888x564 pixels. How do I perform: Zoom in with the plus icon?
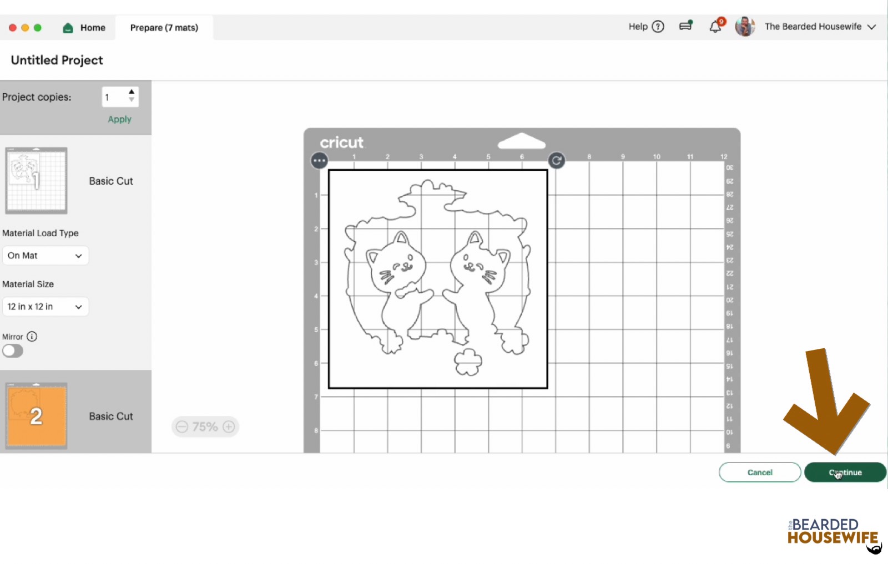[229, 426]
